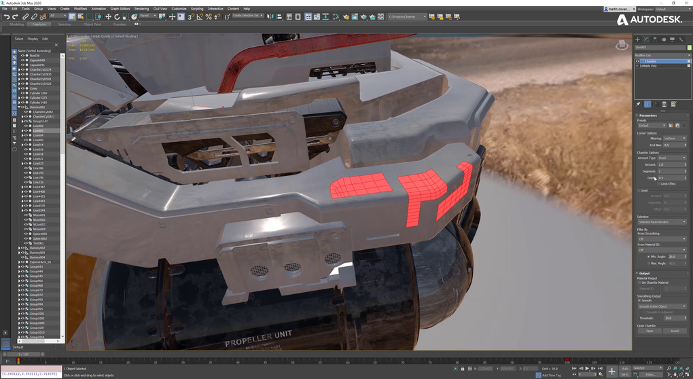Screen dimensions: 693x379
Task: Select the Bind to Space Warp tool
Action: click(x=43, y=17)
